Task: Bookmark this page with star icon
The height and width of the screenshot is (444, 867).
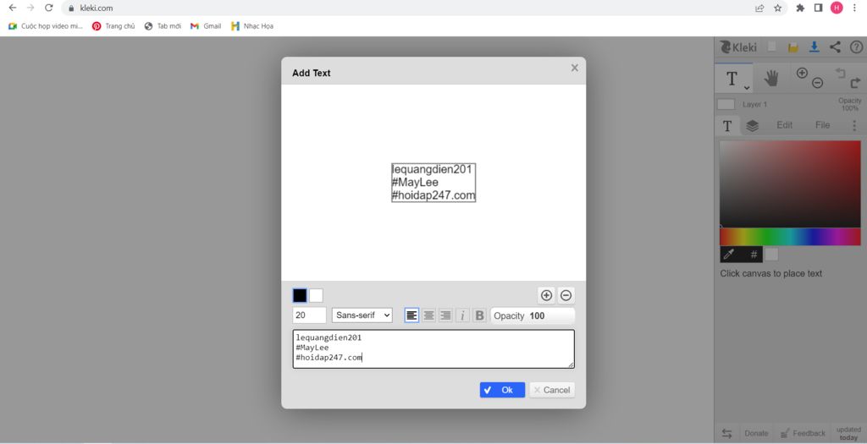Action: point(778,8)
